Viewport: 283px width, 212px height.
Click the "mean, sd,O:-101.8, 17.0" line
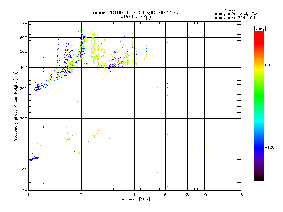(236, 14)
